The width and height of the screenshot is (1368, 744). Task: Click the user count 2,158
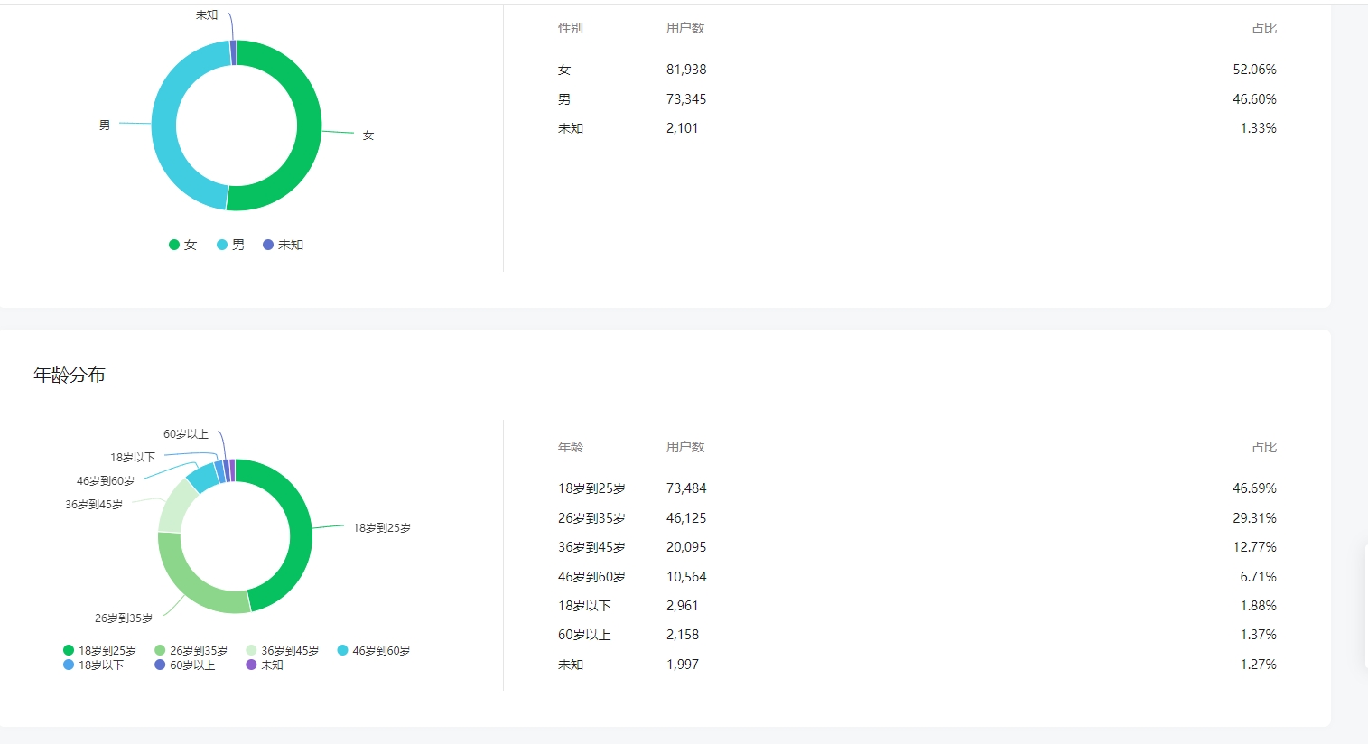[x=683, y=635]
